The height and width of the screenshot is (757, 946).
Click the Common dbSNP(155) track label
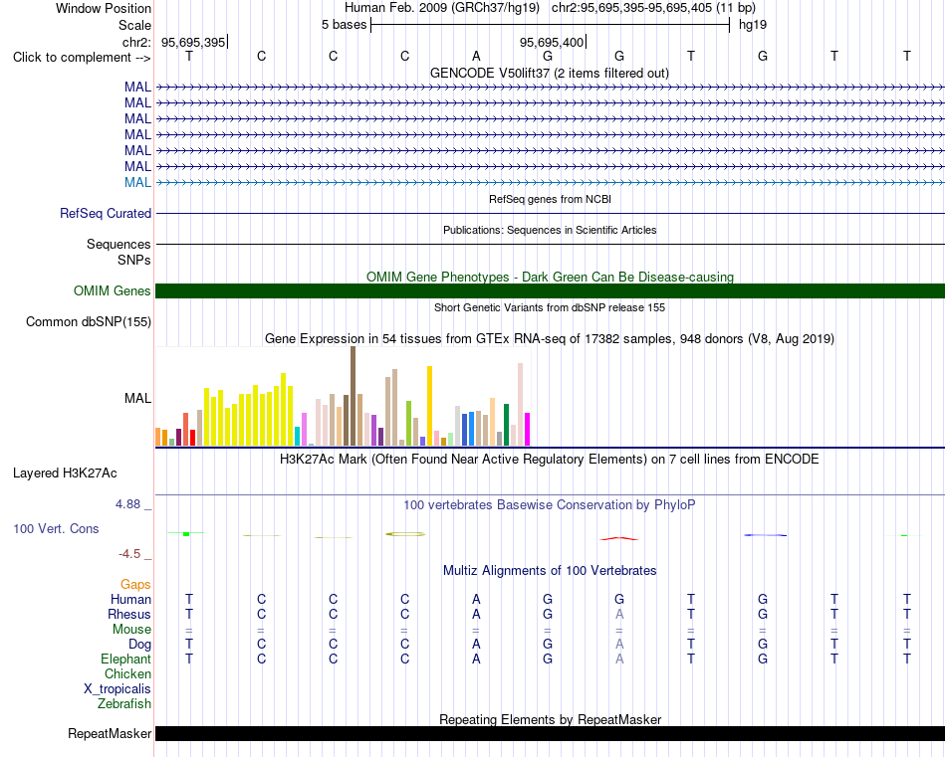coord(89,322)
